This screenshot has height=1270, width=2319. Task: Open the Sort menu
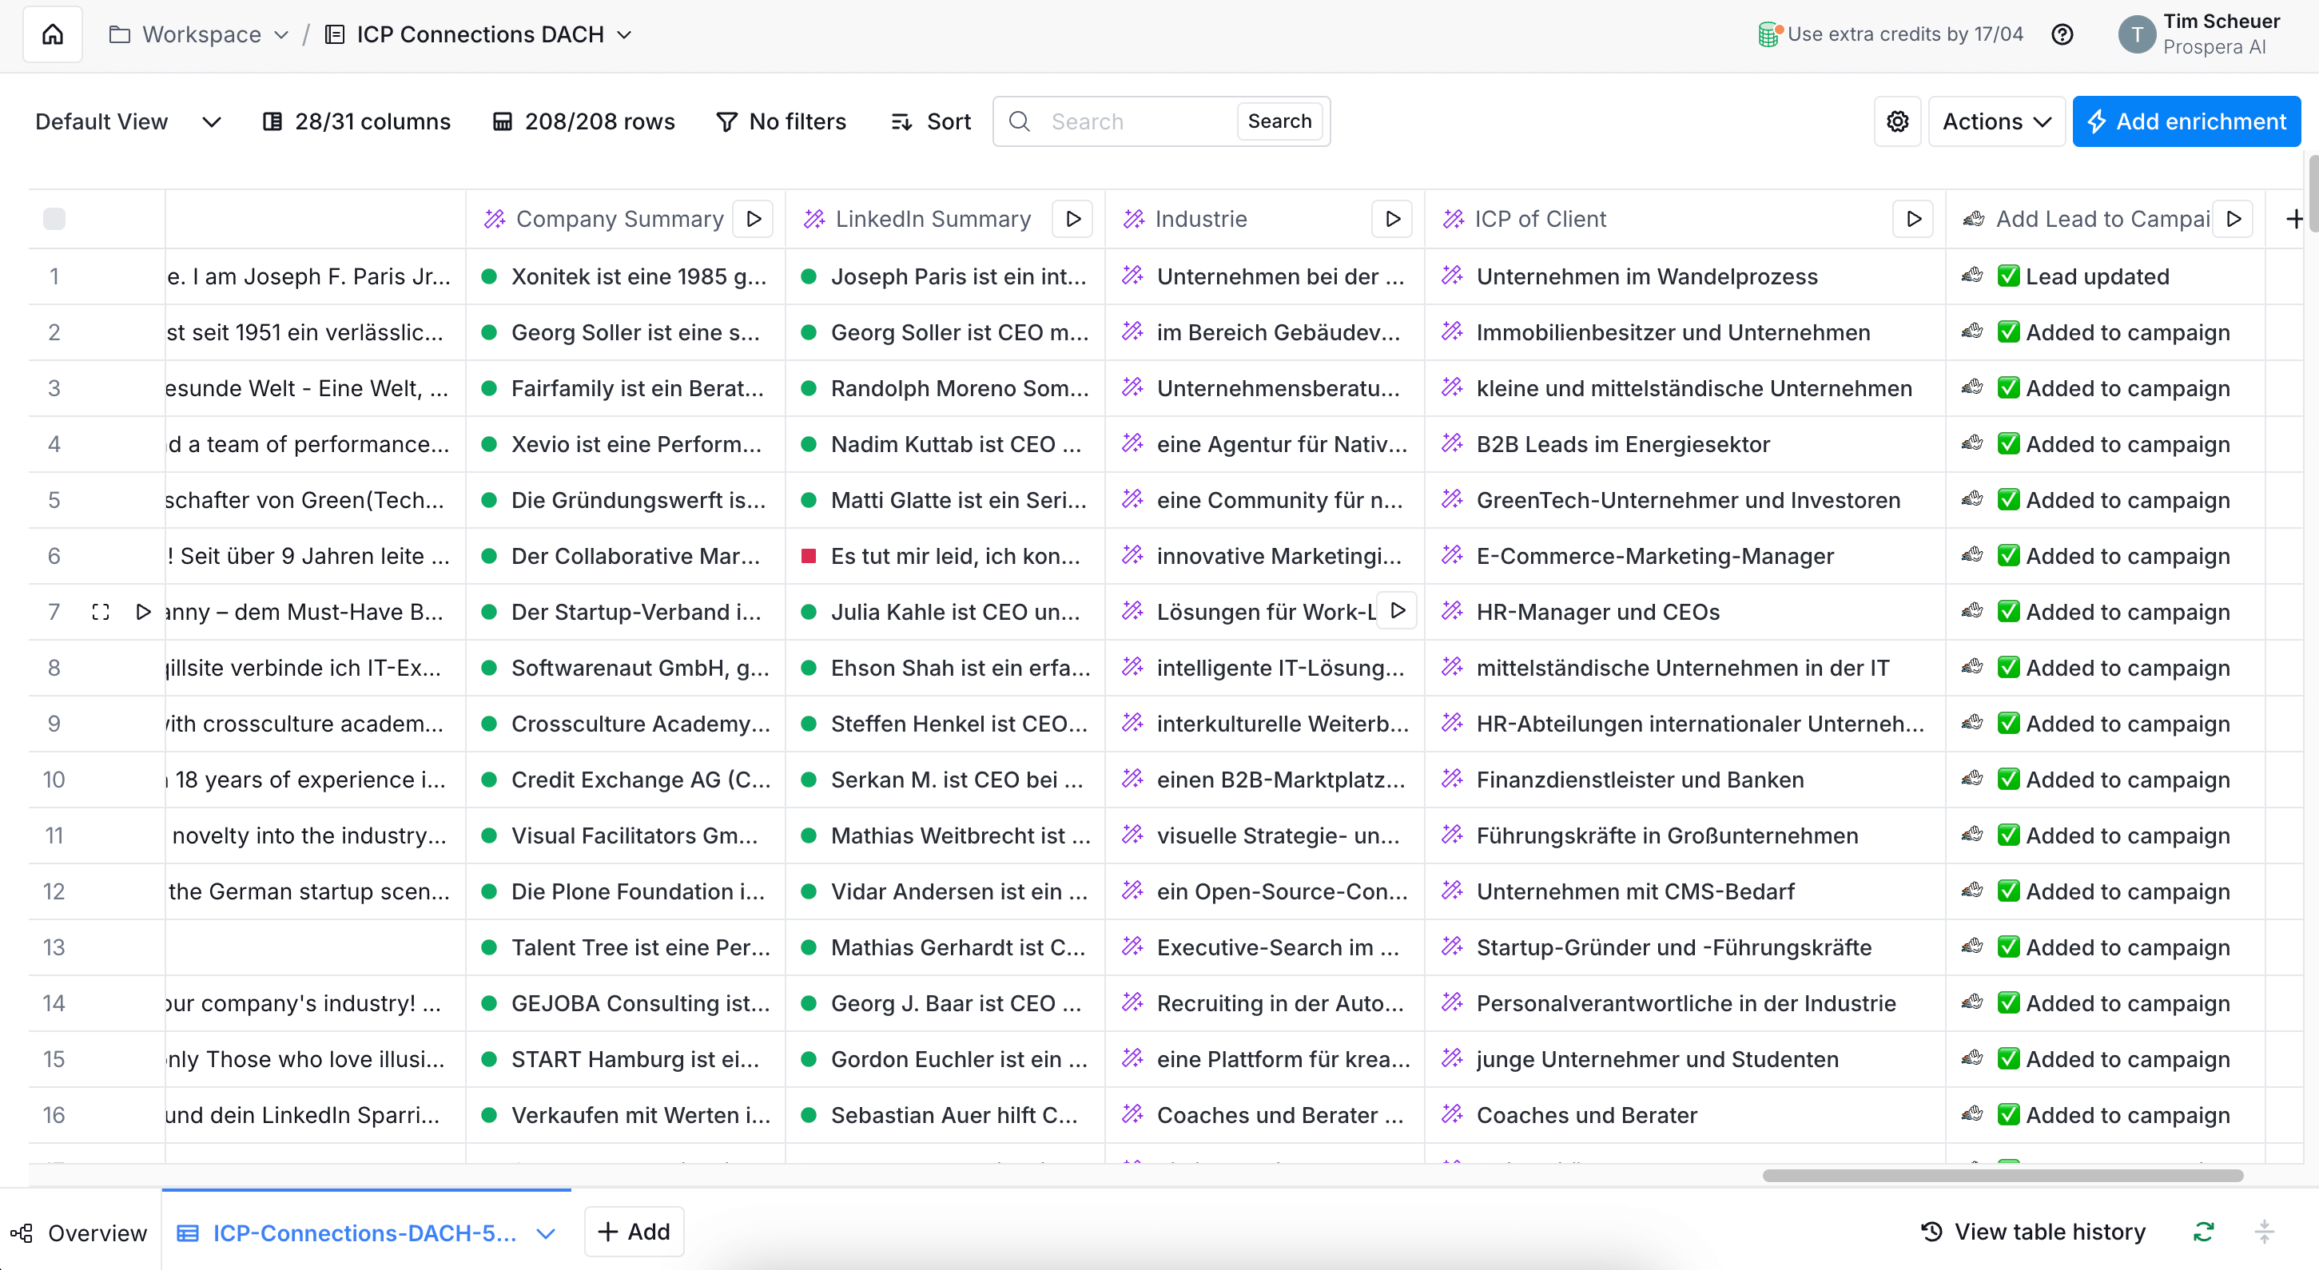coord(931,121)
